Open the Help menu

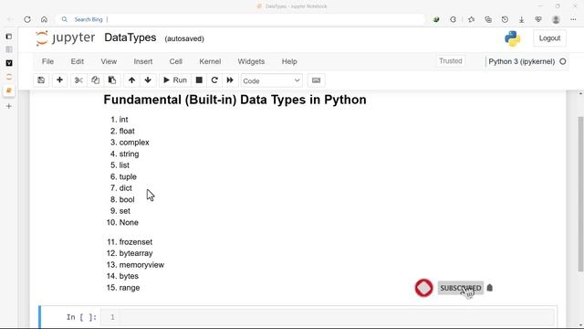coord(289,61)
